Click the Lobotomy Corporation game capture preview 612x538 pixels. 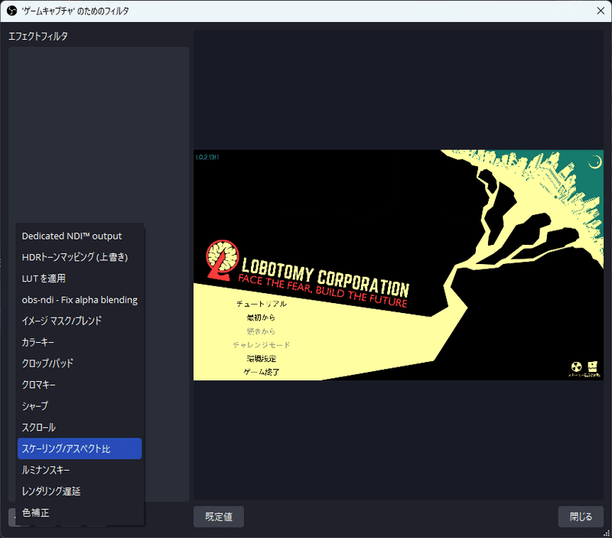point(399,265)
